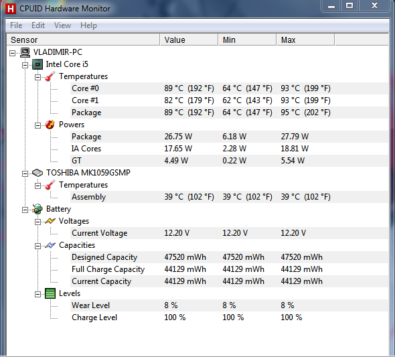395x357 pixels.
Task: Click the Capacities graph icon
Action: [50, 245]
